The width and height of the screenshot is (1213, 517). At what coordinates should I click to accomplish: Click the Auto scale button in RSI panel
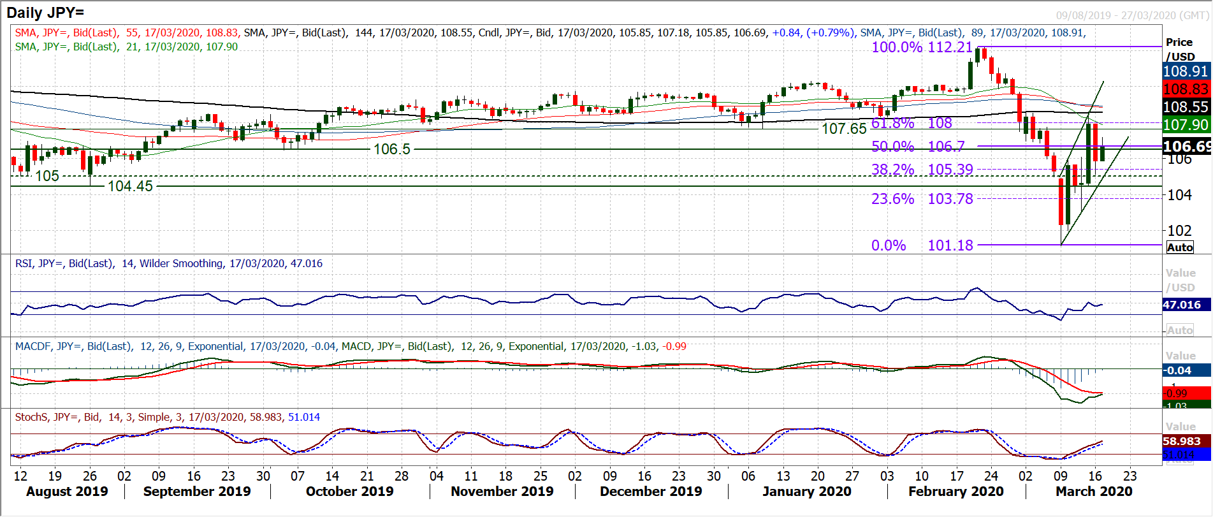pos(1180,330)
